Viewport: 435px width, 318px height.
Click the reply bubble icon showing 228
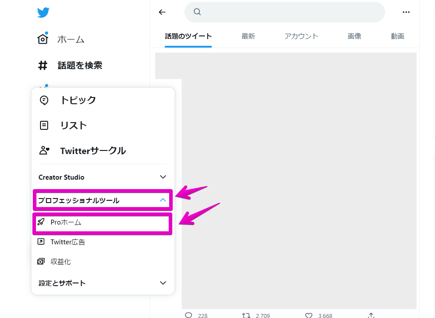(188, 315)
